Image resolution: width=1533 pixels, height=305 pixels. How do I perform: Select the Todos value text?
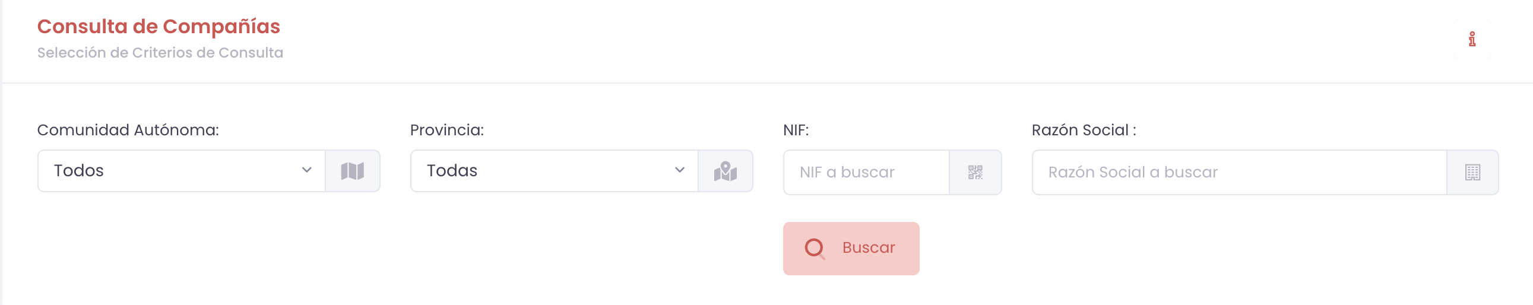[x=78, y=171]
